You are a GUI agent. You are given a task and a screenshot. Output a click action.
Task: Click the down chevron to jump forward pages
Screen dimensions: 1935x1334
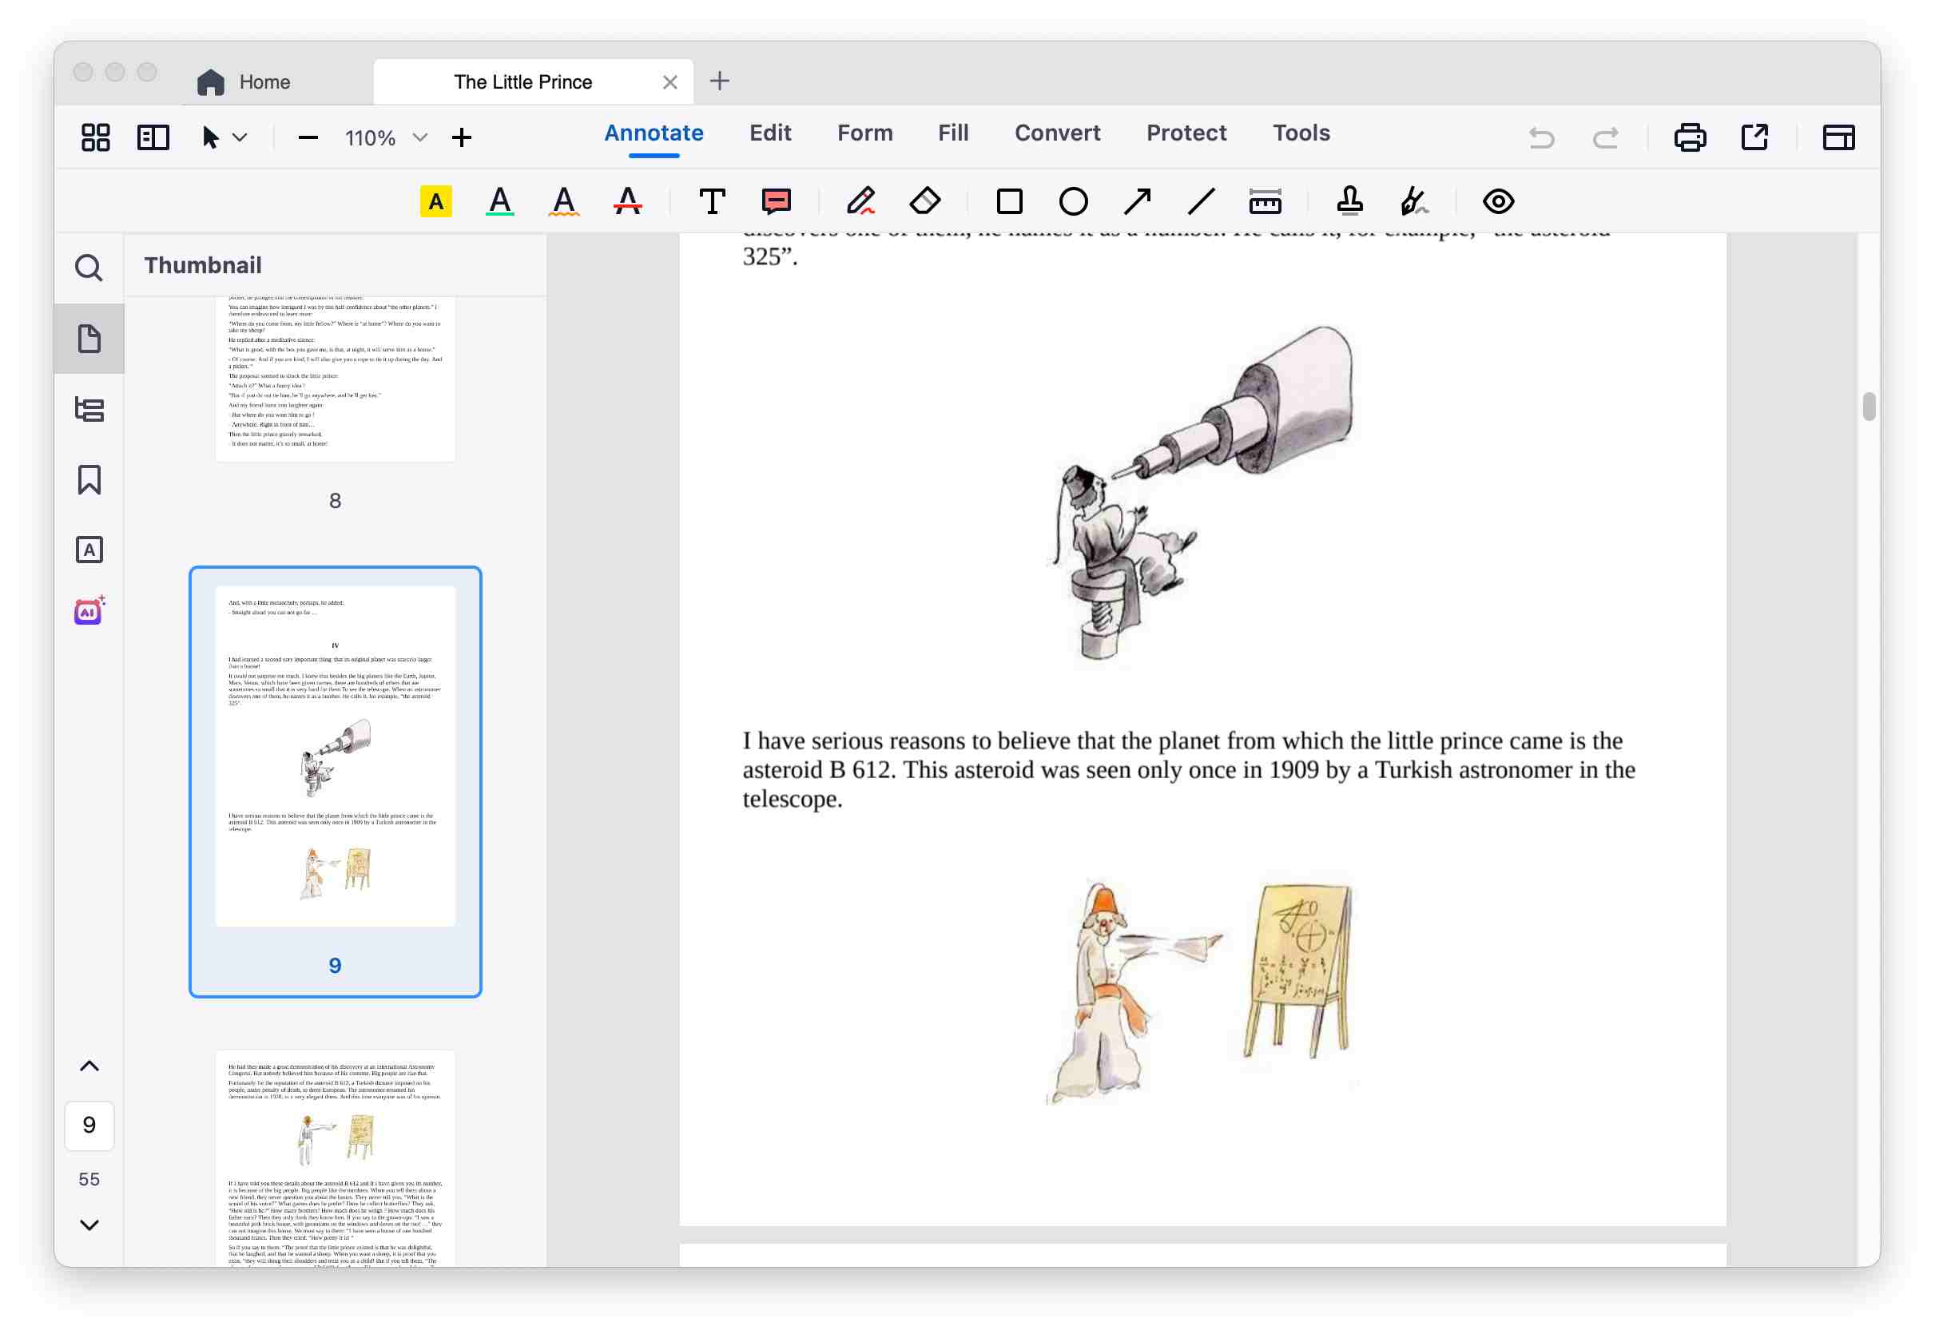click(x=89, y=1225)
